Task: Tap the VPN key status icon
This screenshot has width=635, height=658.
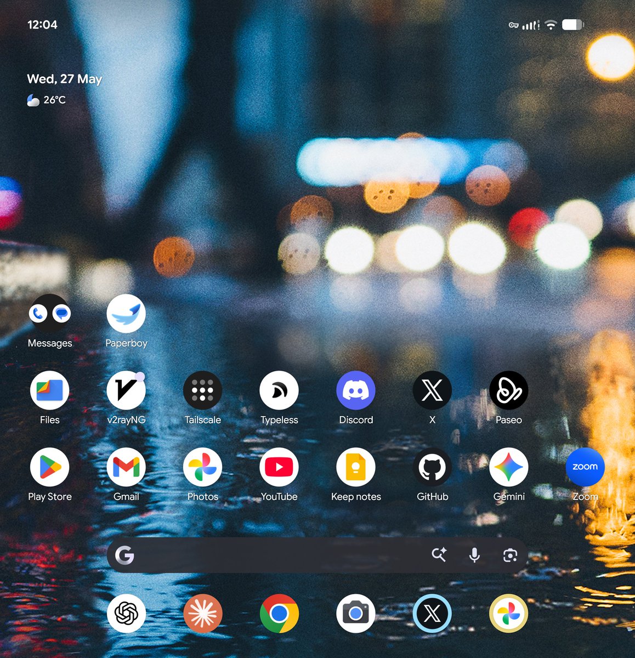Action: 514,25
